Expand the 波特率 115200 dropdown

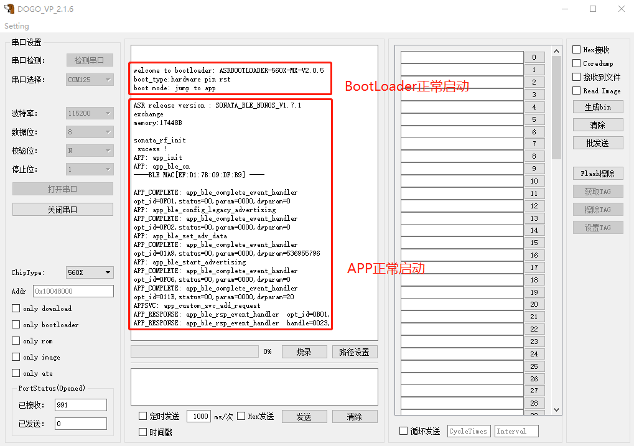(x=90, y=113)
